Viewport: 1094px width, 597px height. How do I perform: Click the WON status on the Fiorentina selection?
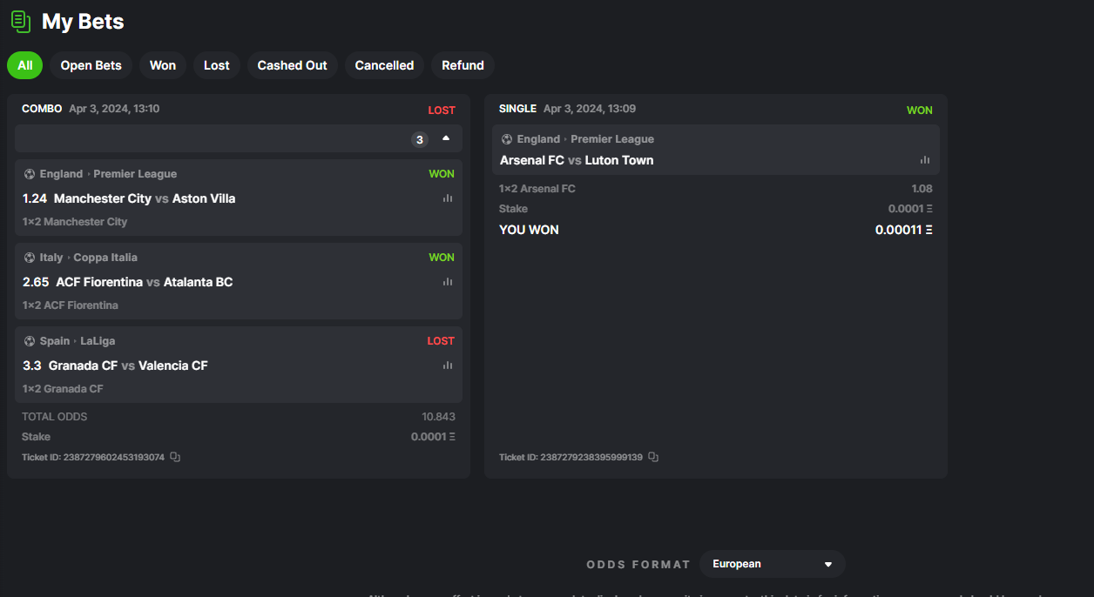[442, 258]
